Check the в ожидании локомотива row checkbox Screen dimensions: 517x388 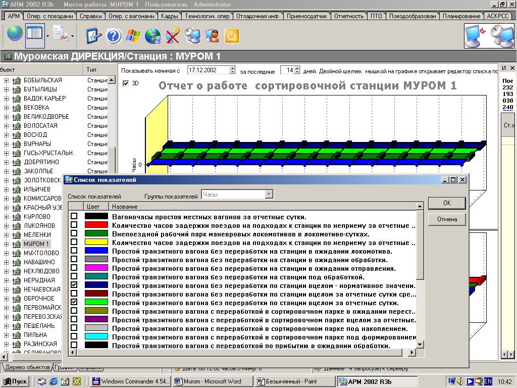pos(74,250)
